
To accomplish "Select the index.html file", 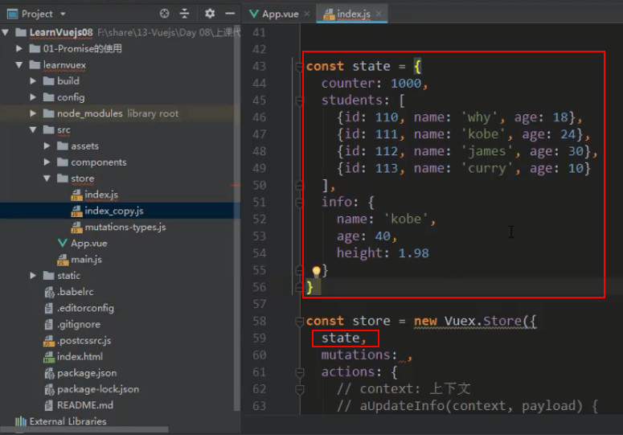I will click(x=80, y=357).
